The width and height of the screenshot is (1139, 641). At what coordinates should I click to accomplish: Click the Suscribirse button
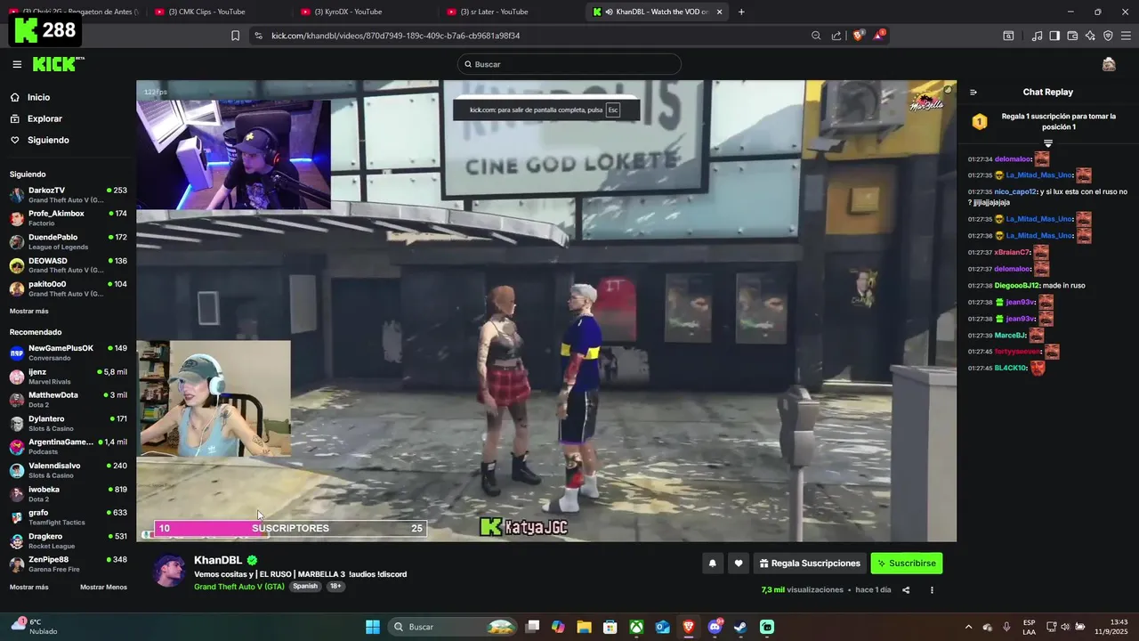click(x=906, y=563)
